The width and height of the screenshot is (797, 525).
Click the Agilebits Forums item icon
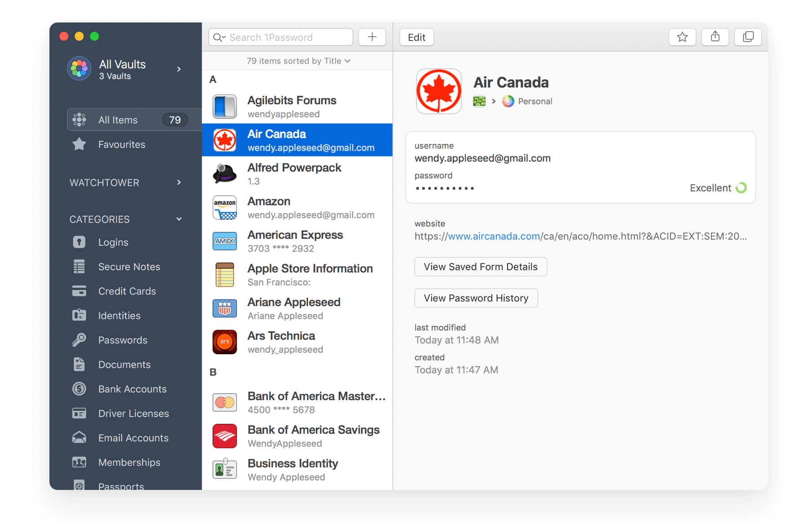click(x=225, y=107)
